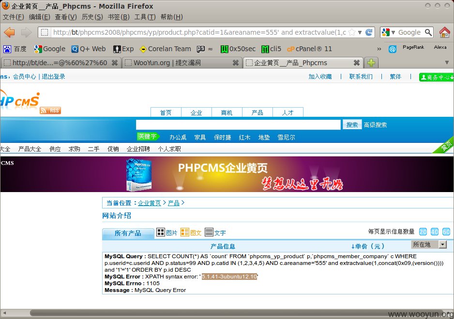Click the PHPCMS企业黄页 banner image
The height and width of the screenshot is (319, 454).
point(227,174)
